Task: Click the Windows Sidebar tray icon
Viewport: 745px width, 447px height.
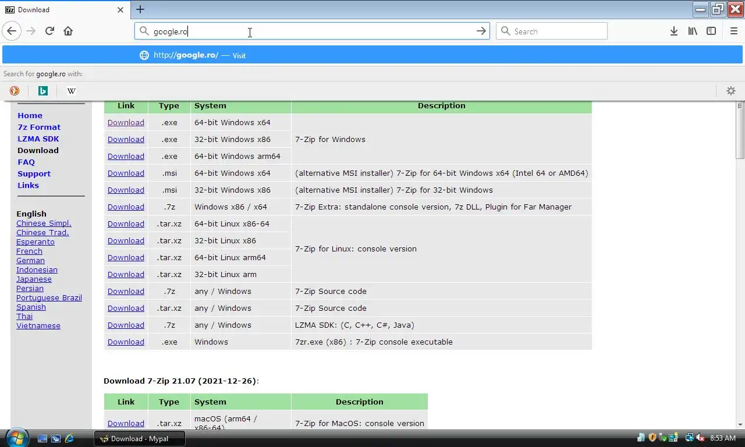Action: (x=673, y=438)
